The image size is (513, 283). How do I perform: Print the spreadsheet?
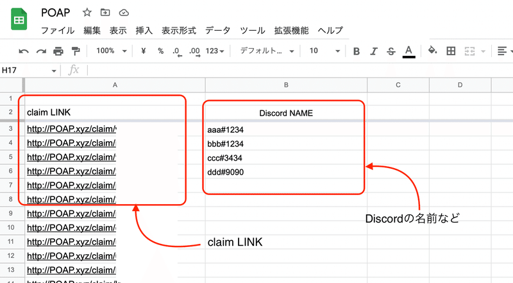pos(58,51)
